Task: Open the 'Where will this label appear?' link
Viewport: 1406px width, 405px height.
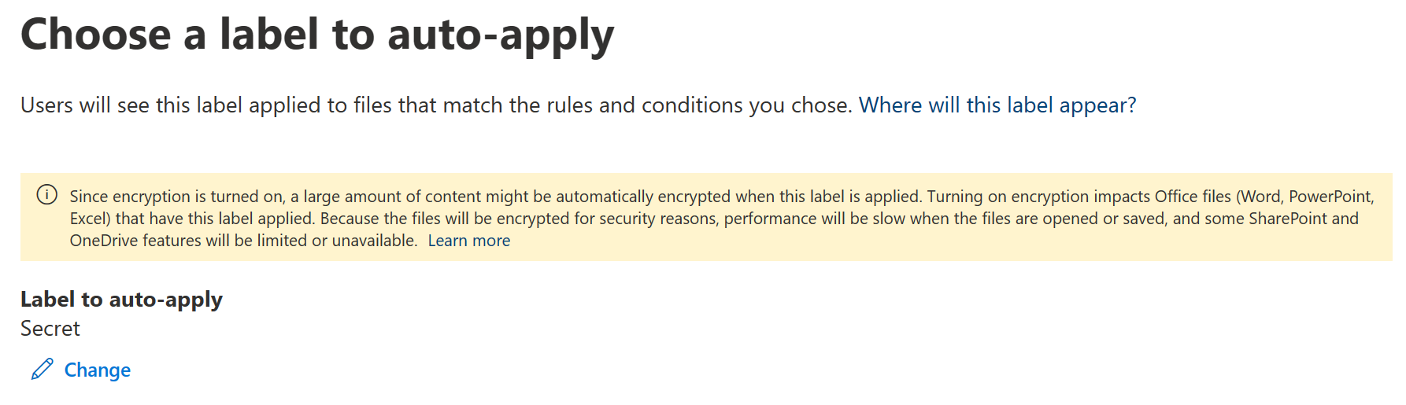Action: pyautogui.click(x=997, y=105)
